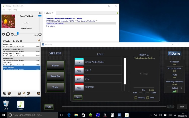Open 'PIANO BALLADS featuring KEWEI' album

tap(72, 21)
